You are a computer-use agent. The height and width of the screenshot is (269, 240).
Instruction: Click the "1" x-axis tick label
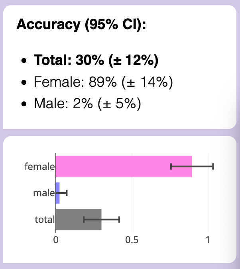[208, 240]
